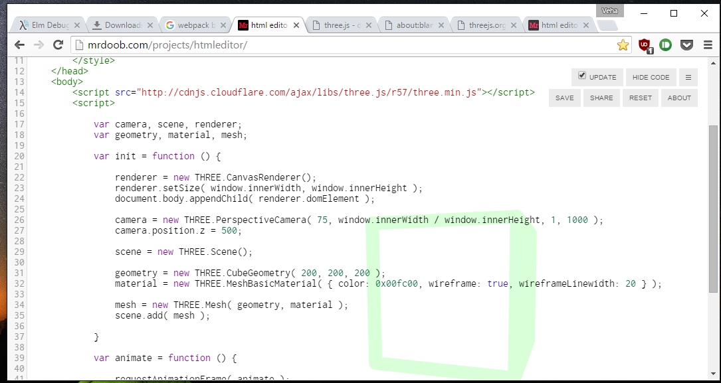721x383 pixels.
Task: Close the Downloads tab
Action: pyautogui.click(x=150, y=25)
